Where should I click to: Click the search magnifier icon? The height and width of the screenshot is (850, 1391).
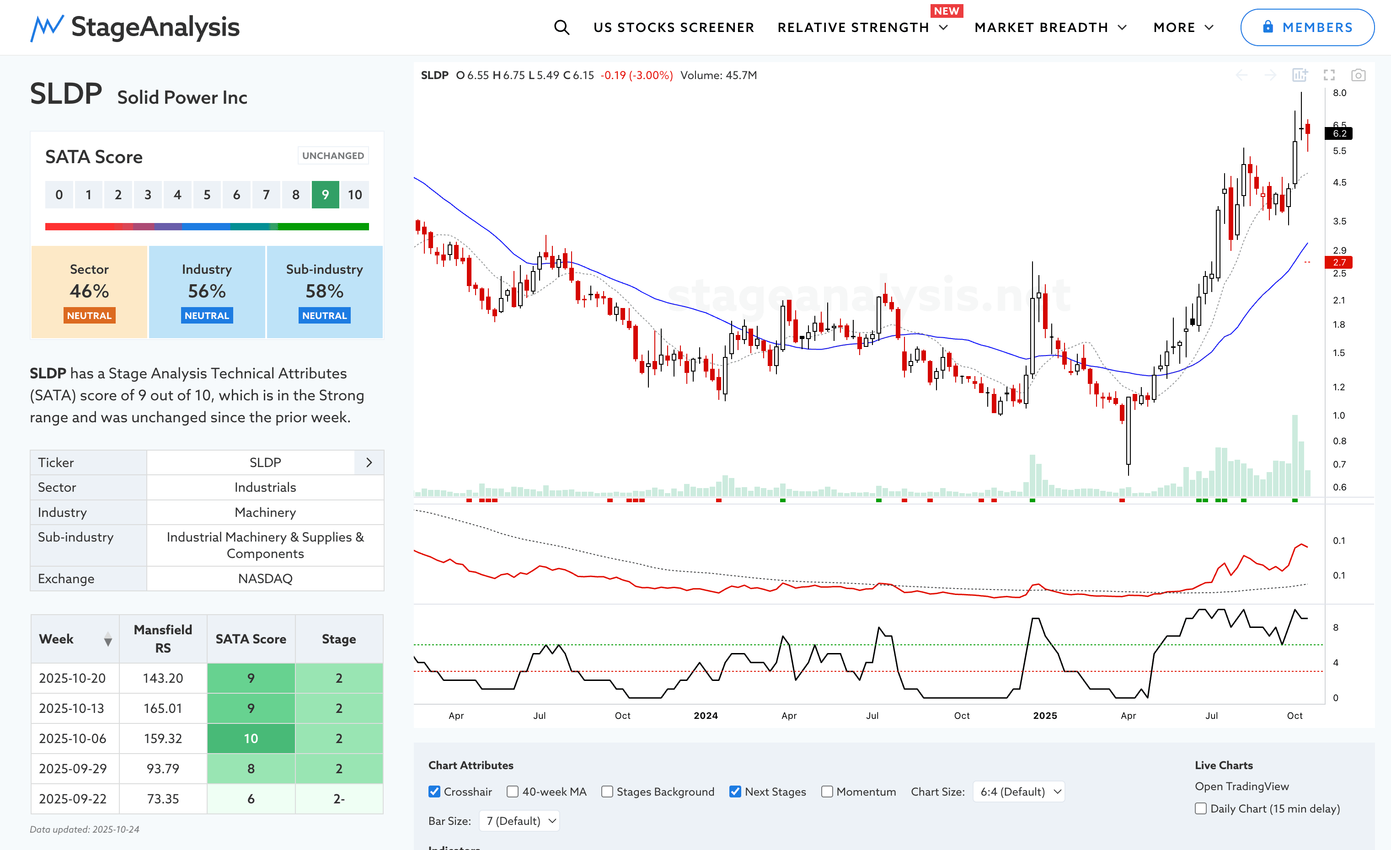(561, 27)
